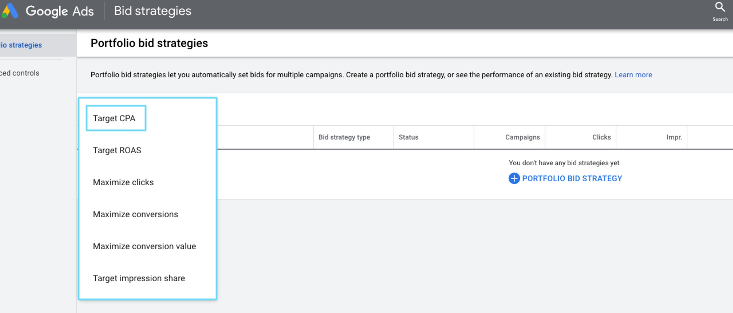This screenshot has width=733, height=313.
Task: Choose Target ROAS bid strategy
Action: [117, 150]
